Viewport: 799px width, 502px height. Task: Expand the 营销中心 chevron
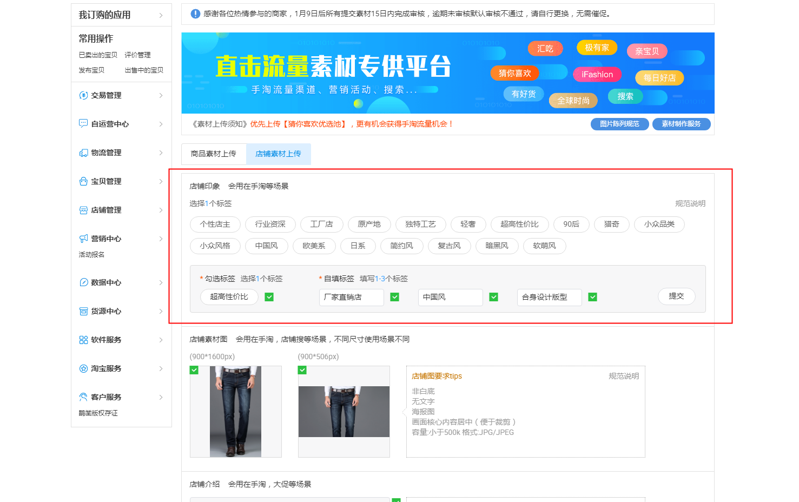(x=161, y=239)
